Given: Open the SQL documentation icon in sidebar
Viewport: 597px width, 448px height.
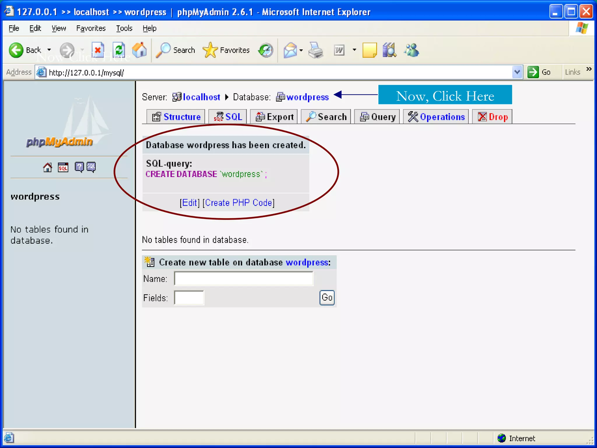Looking at the screenshot, I should click(91, 167).
